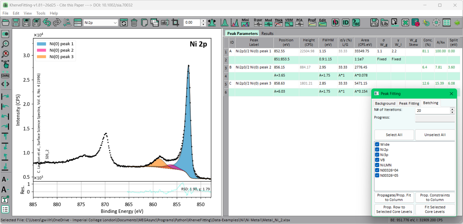Click the Save to Lib icon
The height and width of the screenshot is (224, 463).
point(374,23)
